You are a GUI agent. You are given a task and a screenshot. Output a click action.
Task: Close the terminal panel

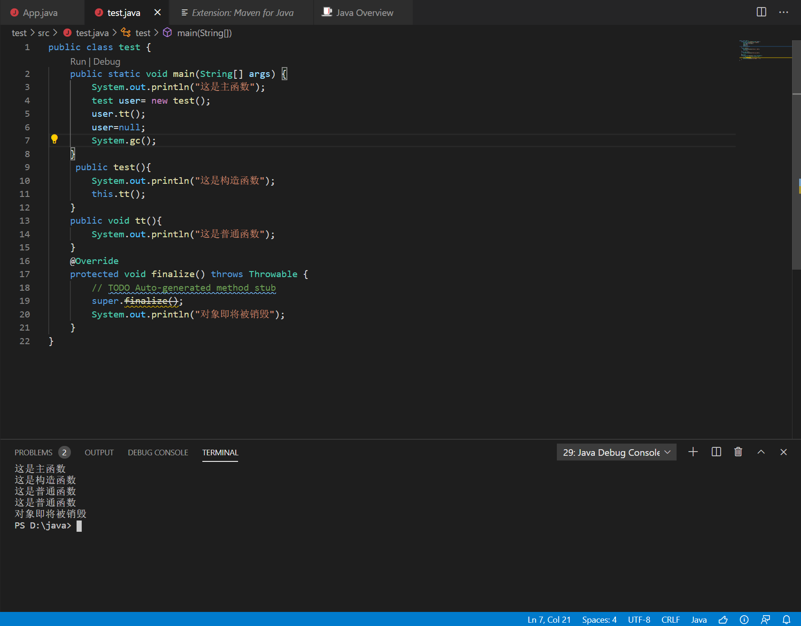click(x=784, y=452)
